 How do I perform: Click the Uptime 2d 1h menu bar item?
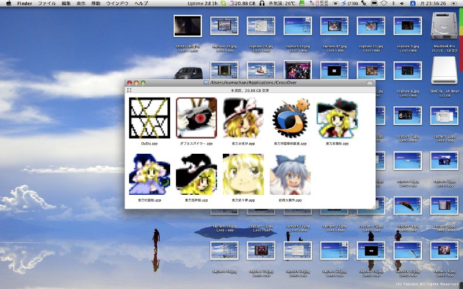pyautogui.click(x=202, y=3)
